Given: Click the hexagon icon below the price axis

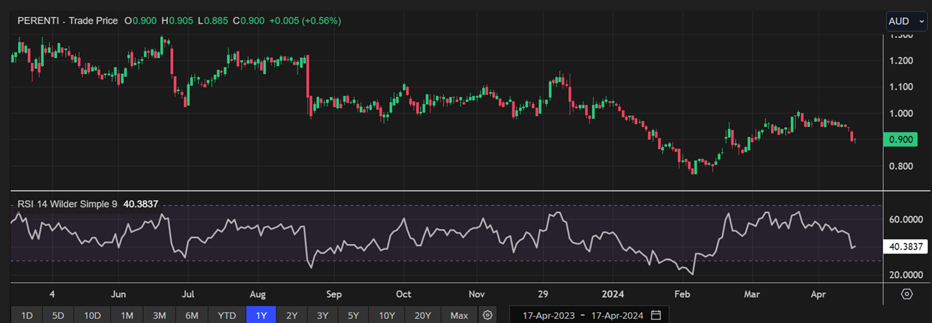Looking at the screenshot, I should 907,294.
